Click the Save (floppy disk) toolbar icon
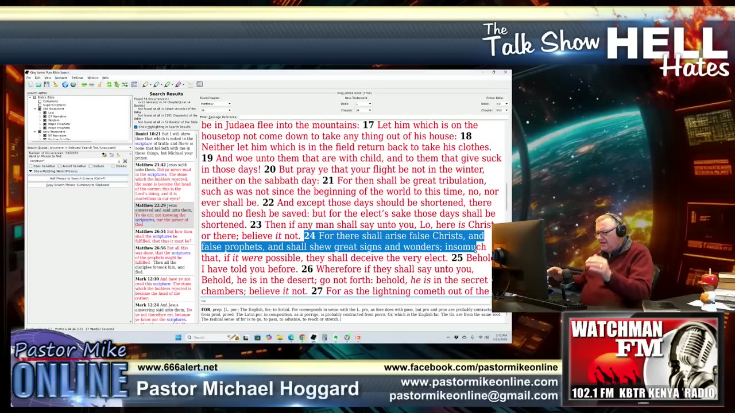This screenshot has height=413, width=735. (47, 84)
